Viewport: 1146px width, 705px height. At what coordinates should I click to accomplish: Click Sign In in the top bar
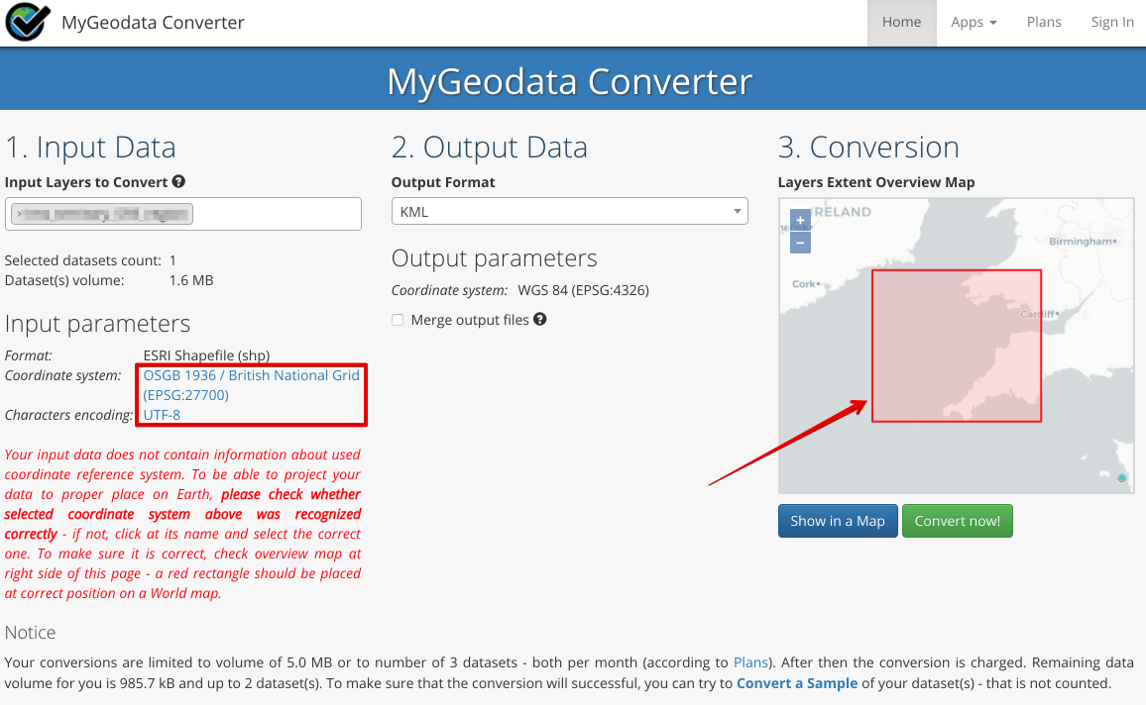pyautogui.click(x=1112, y=22)
